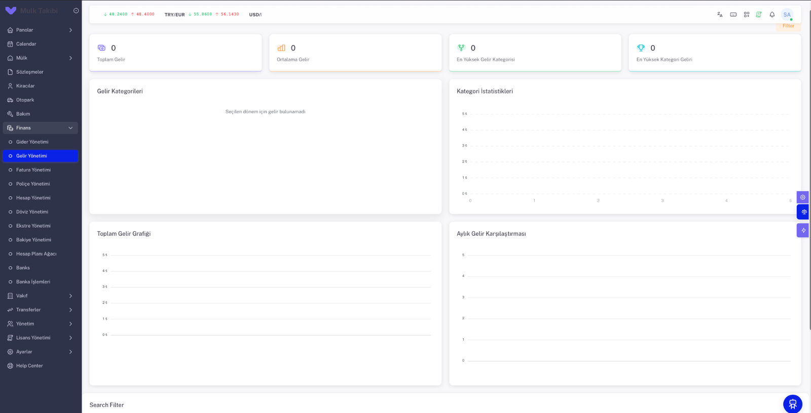Expand the Panolar menu

tap(41, 30)
